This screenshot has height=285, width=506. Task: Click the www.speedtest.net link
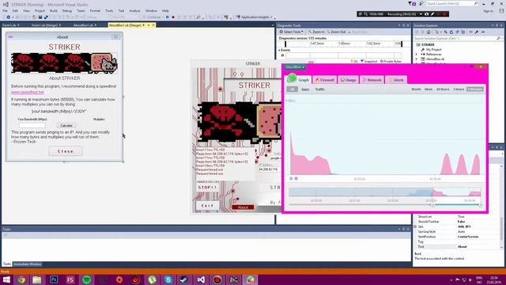[28, 92]
